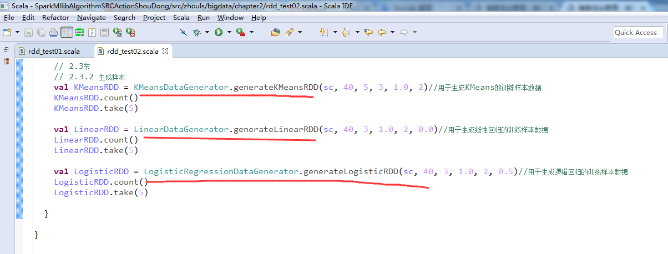Open the Previous Annotation dropdown arrow
This screenshot has height=254, width=668.
357,33
